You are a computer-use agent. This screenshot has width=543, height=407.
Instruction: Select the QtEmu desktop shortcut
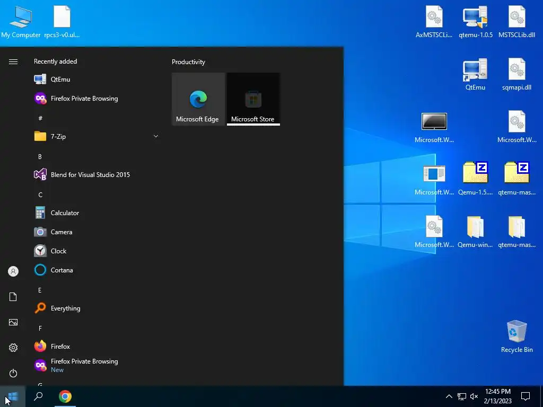point(475,74)
